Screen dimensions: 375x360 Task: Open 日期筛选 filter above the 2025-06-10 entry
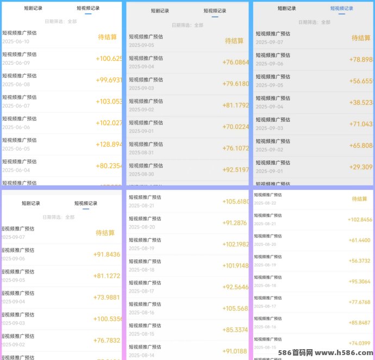[61, 22]
